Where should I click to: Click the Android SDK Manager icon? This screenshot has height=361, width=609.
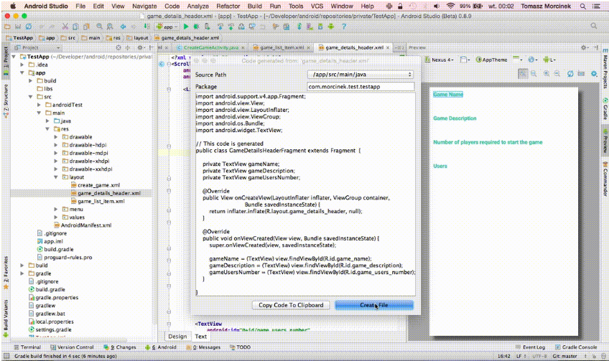click(x=320, y=27)
